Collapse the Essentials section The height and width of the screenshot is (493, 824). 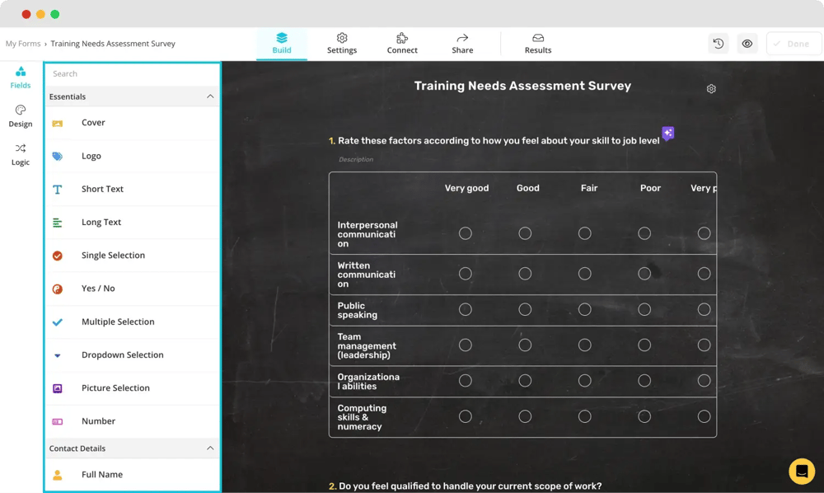(x=210, y=97)
